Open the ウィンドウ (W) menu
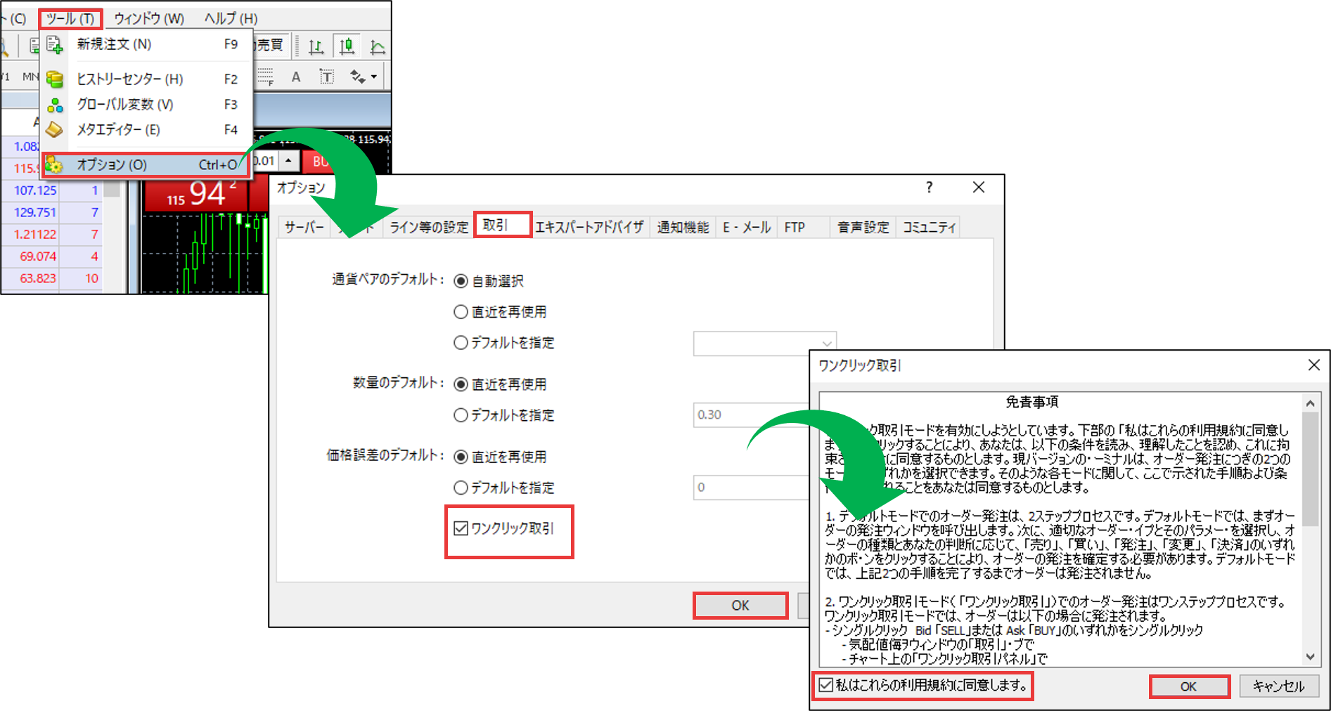Viewport: 1331px width, 711px height. [149, 18]
